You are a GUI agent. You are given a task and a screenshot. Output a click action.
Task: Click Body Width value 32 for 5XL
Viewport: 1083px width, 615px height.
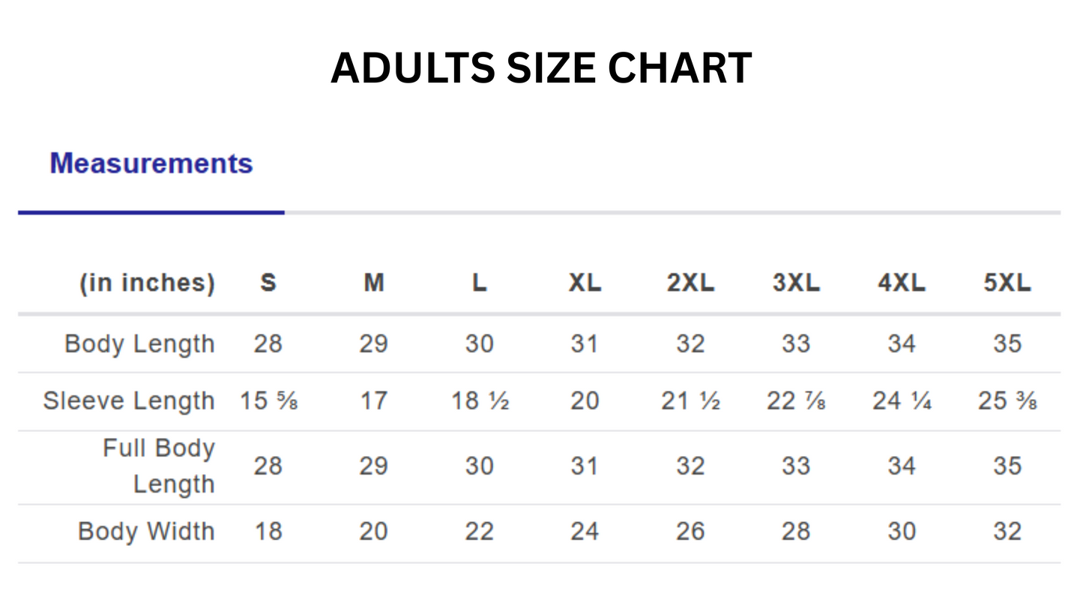click(x=1007, y=532)
